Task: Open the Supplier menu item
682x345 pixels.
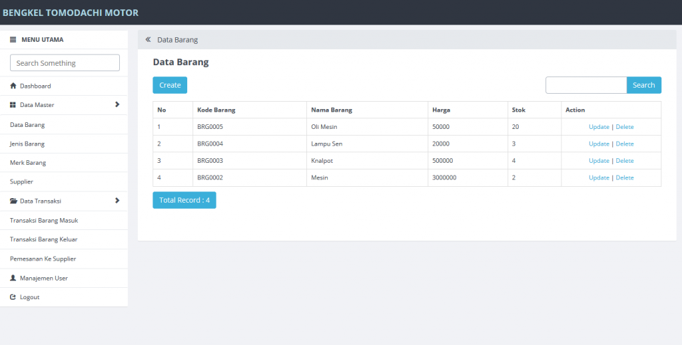Action: click(x=21, y=181)
